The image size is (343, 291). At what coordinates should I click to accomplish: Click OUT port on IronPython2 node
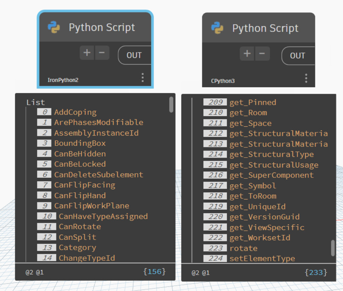tap(134, 55)
